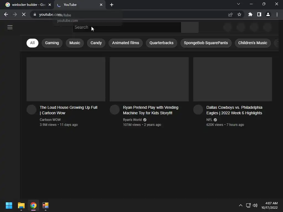Viewport: 283px width, 212px height.
Task: Click '3.9M views' text
Action: [x=48, y=125]
